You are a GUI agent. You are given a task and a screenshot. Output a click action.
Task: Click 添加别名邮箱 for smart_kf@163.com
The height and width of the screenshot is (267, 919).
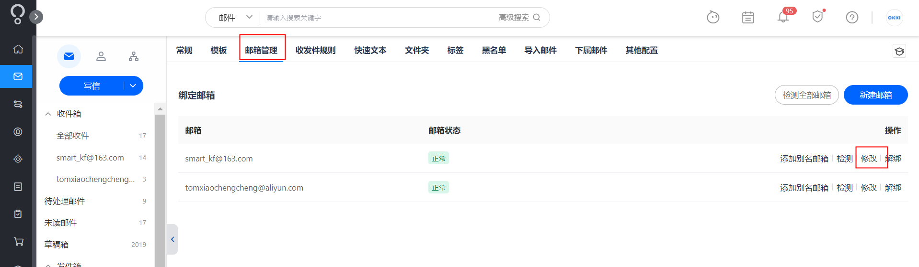[x=804, y=159]
